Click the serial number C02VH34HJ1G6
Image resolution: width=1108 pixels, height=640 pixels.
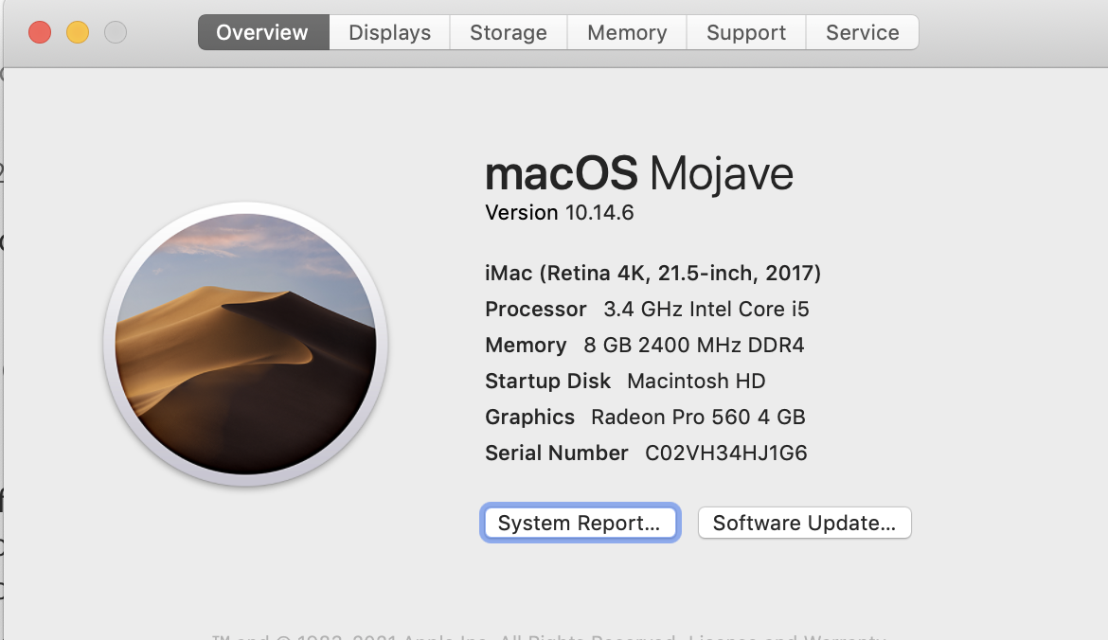click(726, 453)
